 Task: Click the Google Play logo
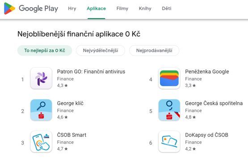pyautogui.click(x=31, y=8)
